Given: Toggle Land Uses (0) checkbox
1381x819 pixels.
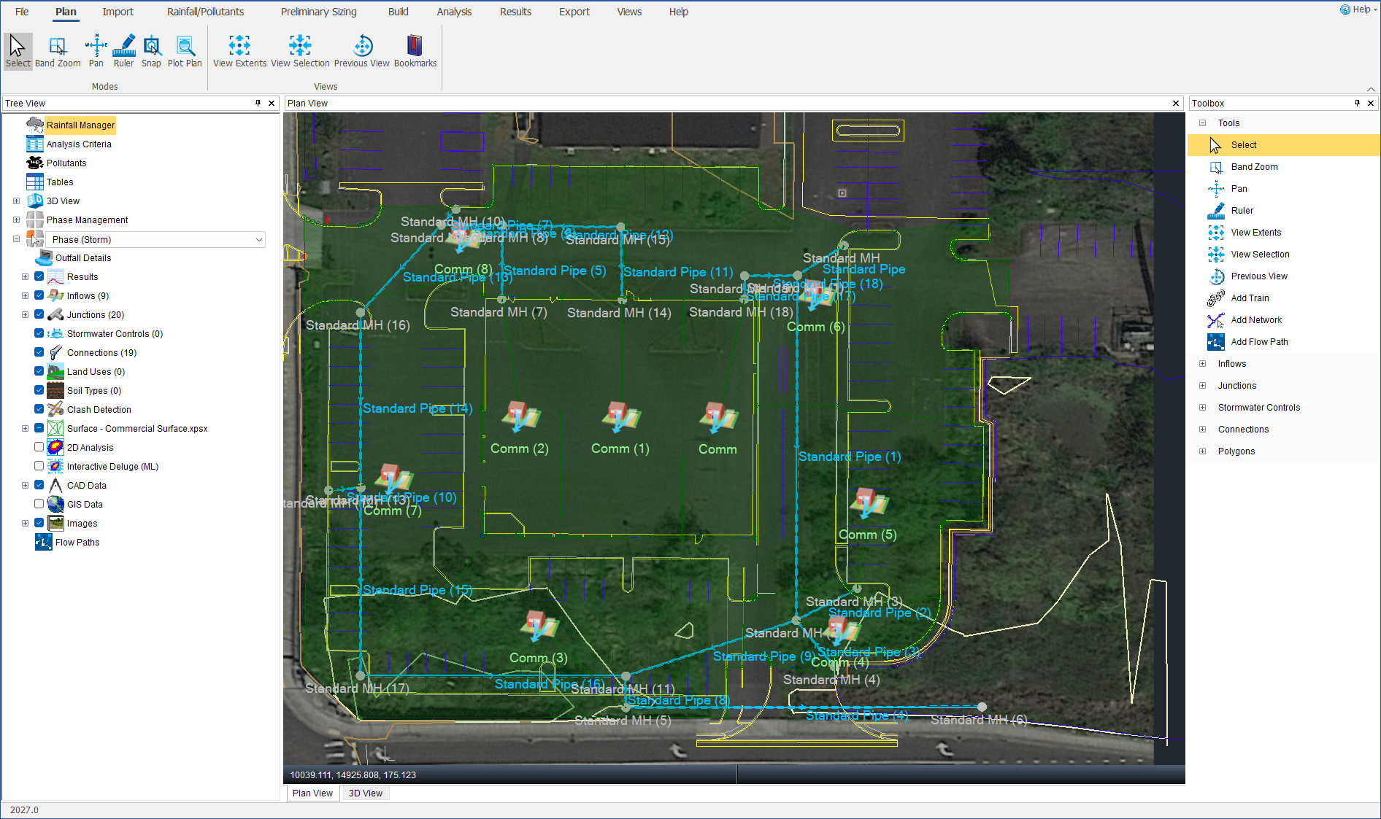Looking at the screenshot, I should [x=39, y=371].
